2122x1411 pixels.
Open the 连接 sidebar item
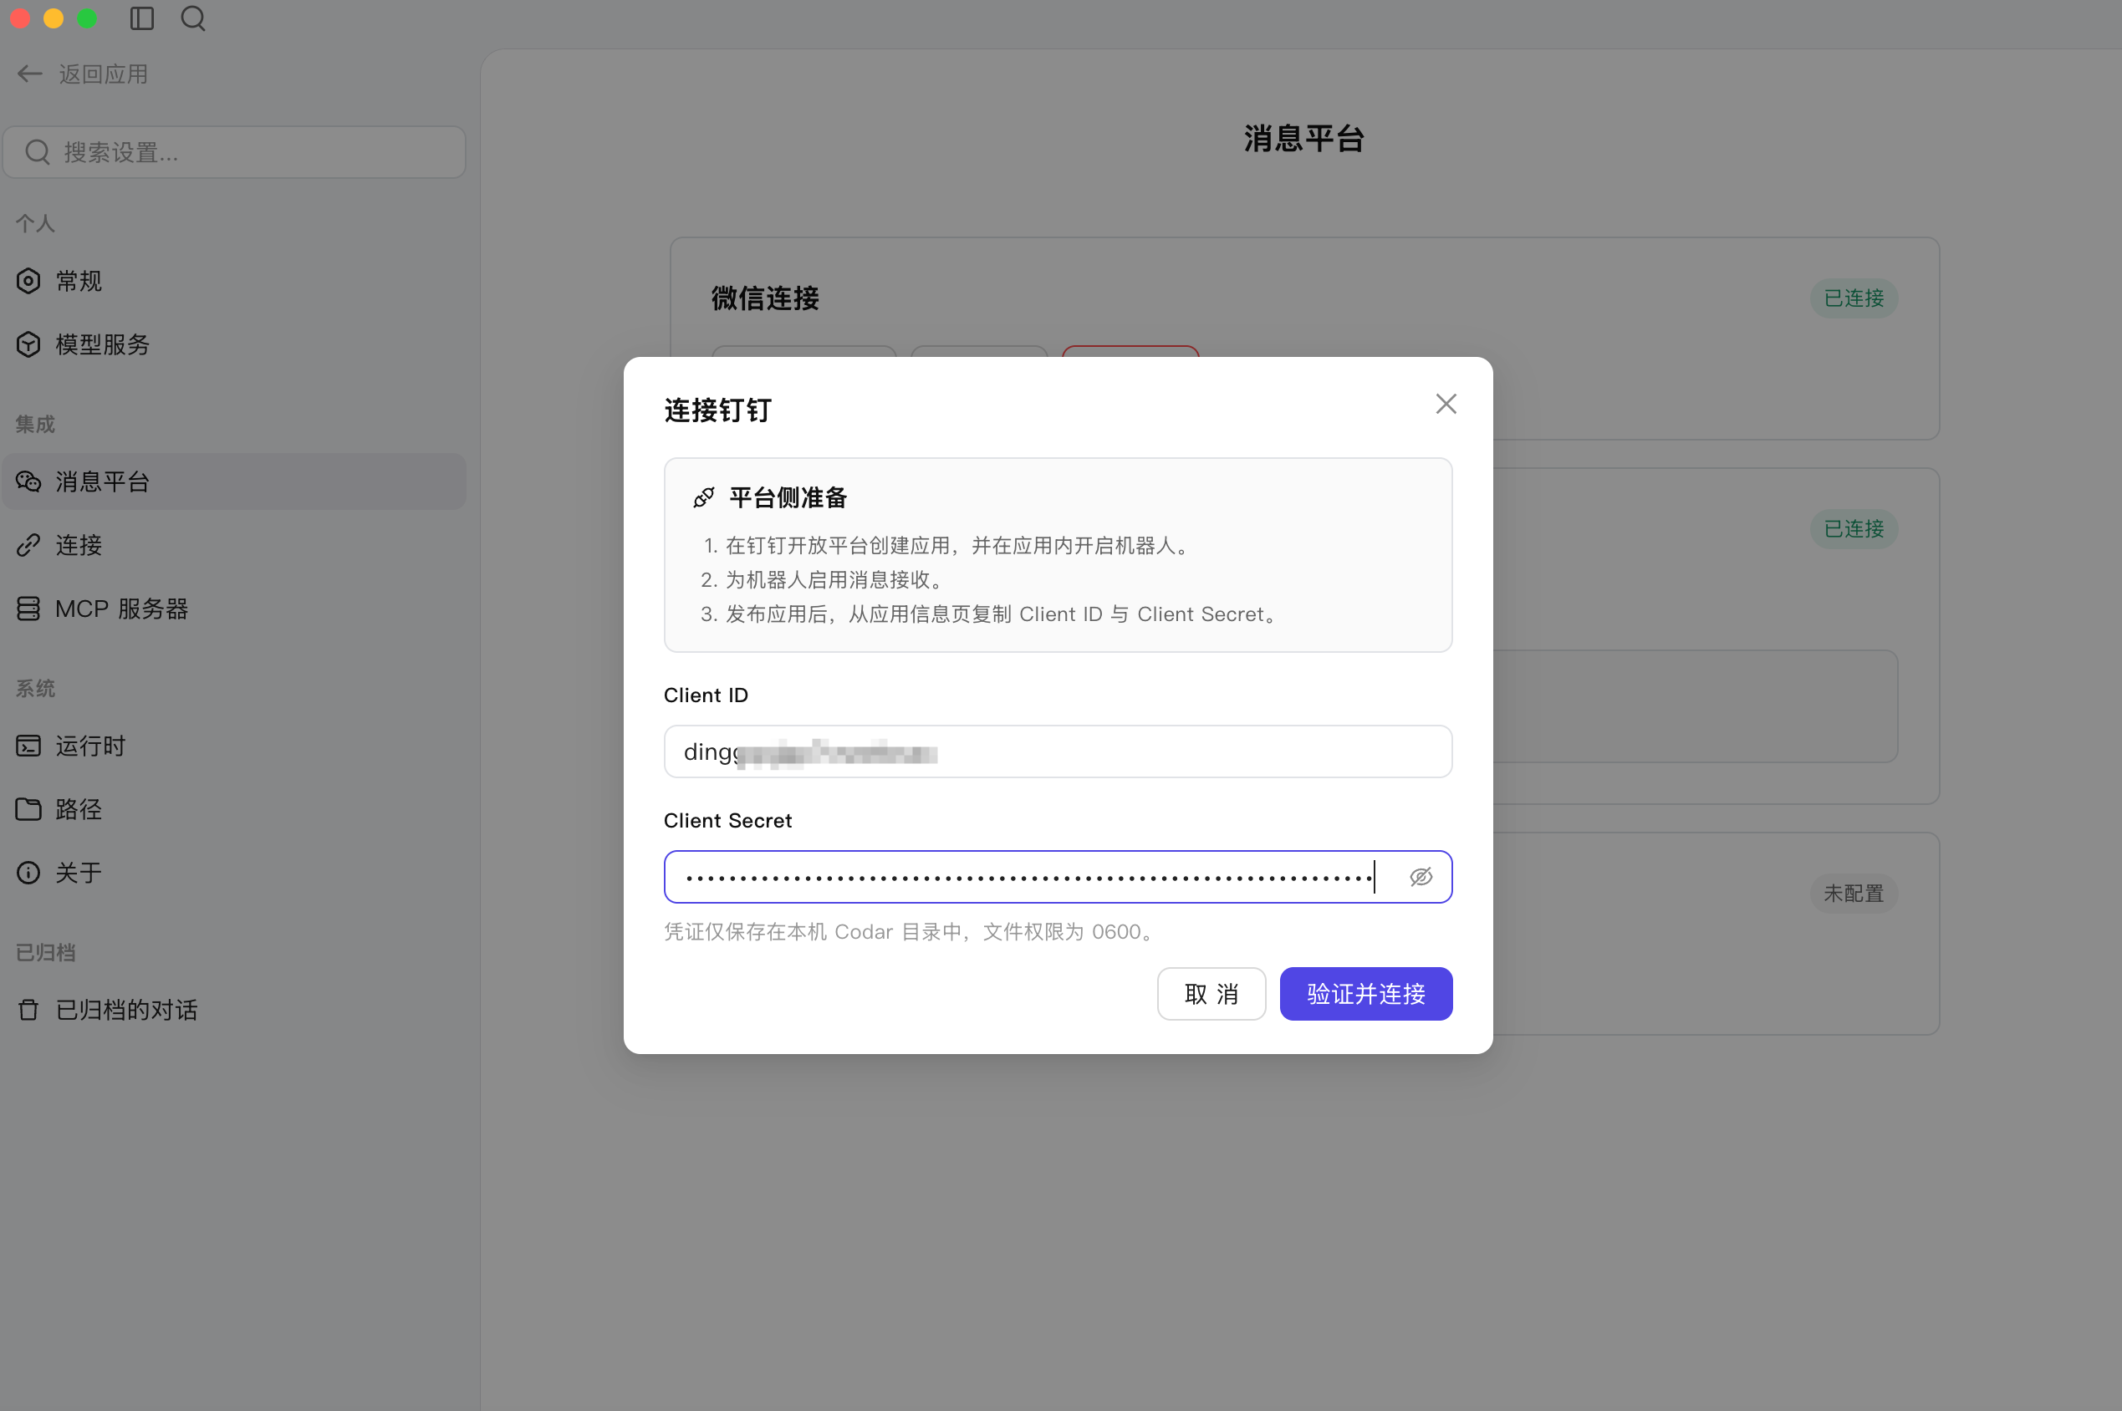pyautogui.click(x=234, y=544)
